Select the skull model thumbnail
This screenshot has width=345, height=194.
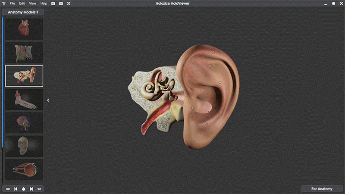tap(24, 146)
